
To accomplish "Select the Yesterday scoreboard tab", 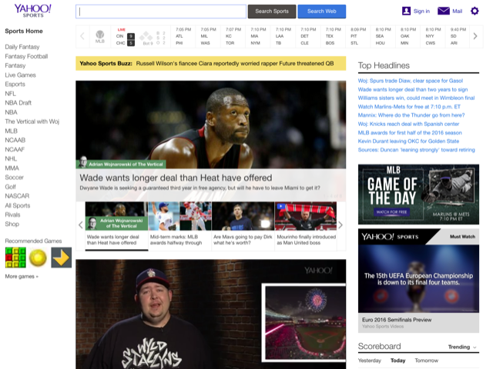I will (x=370, y=361).
